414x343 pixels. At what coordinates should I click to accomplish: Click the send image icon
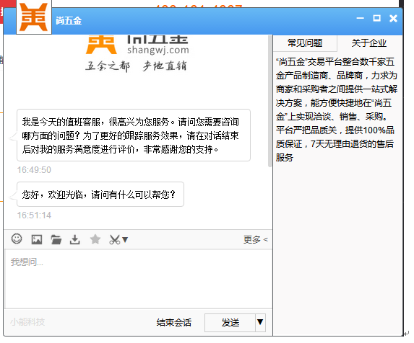[37, 239]
